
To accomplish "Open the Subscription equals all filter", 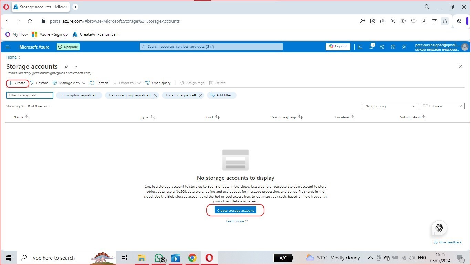I will click(79, 95).
